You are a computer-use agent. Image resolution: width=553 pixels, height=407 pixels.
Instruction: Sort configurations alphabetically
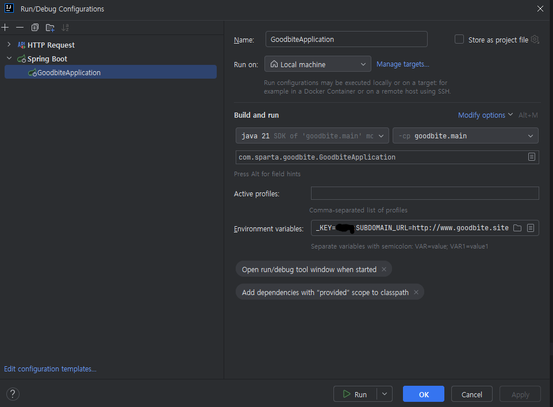pyautogui.click(x=66, y=28)
